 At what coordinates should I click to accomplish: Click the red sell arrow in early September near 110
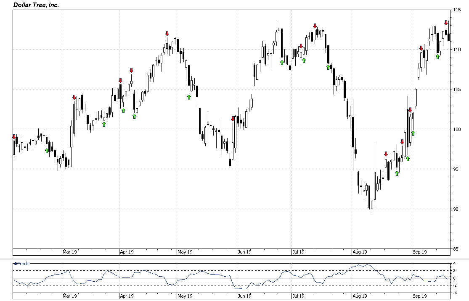[x=421, y=48]
